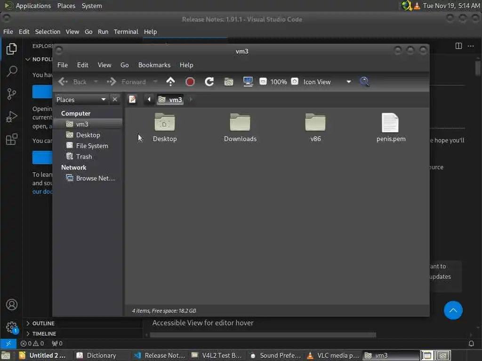Open the Icon View mode dropdown

[327, 82]
